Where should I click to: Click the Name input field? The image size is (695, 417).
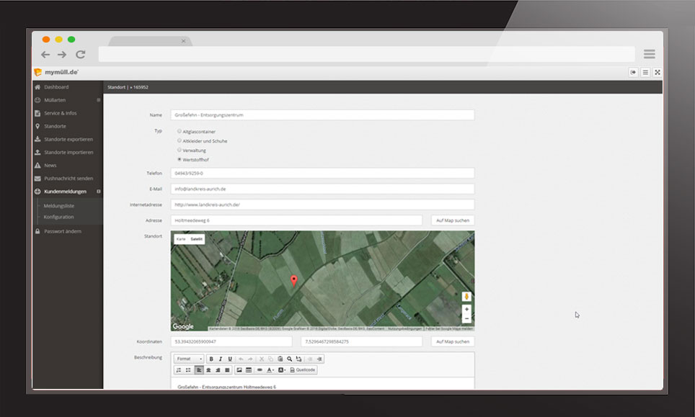pyautogui.click(x=322, y=115)
